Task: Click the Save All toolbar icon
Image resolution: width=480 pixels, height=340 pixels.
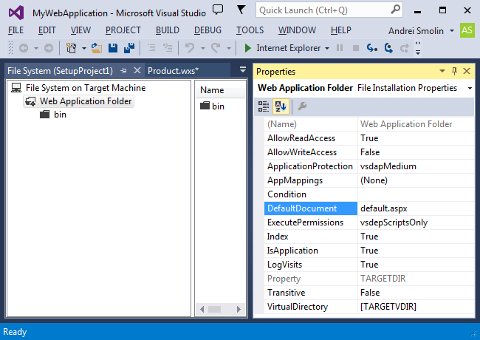Action: coord(129,48)
